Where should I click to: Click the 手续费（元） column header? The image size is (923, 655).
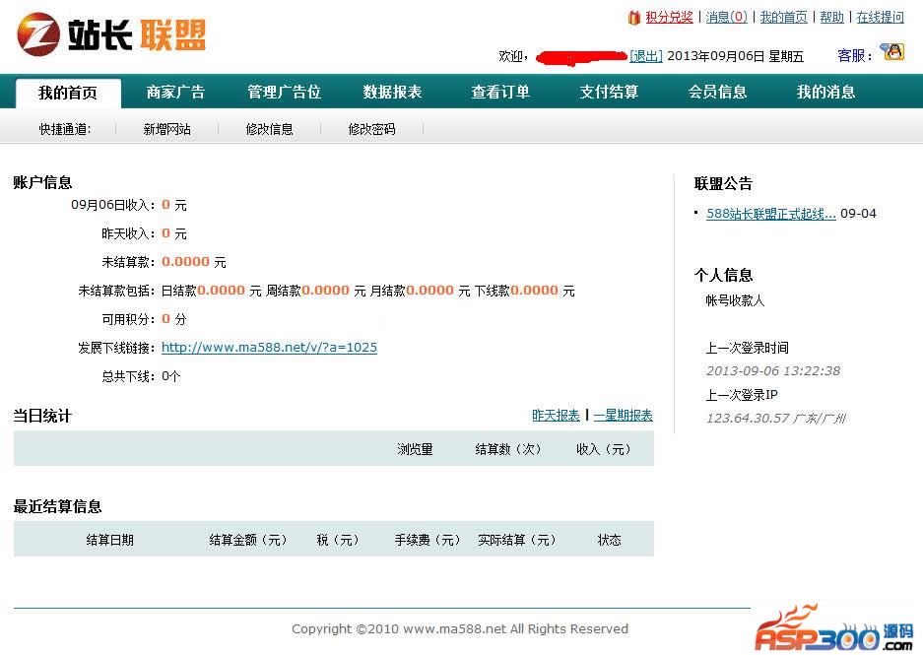tap(428, 540)
